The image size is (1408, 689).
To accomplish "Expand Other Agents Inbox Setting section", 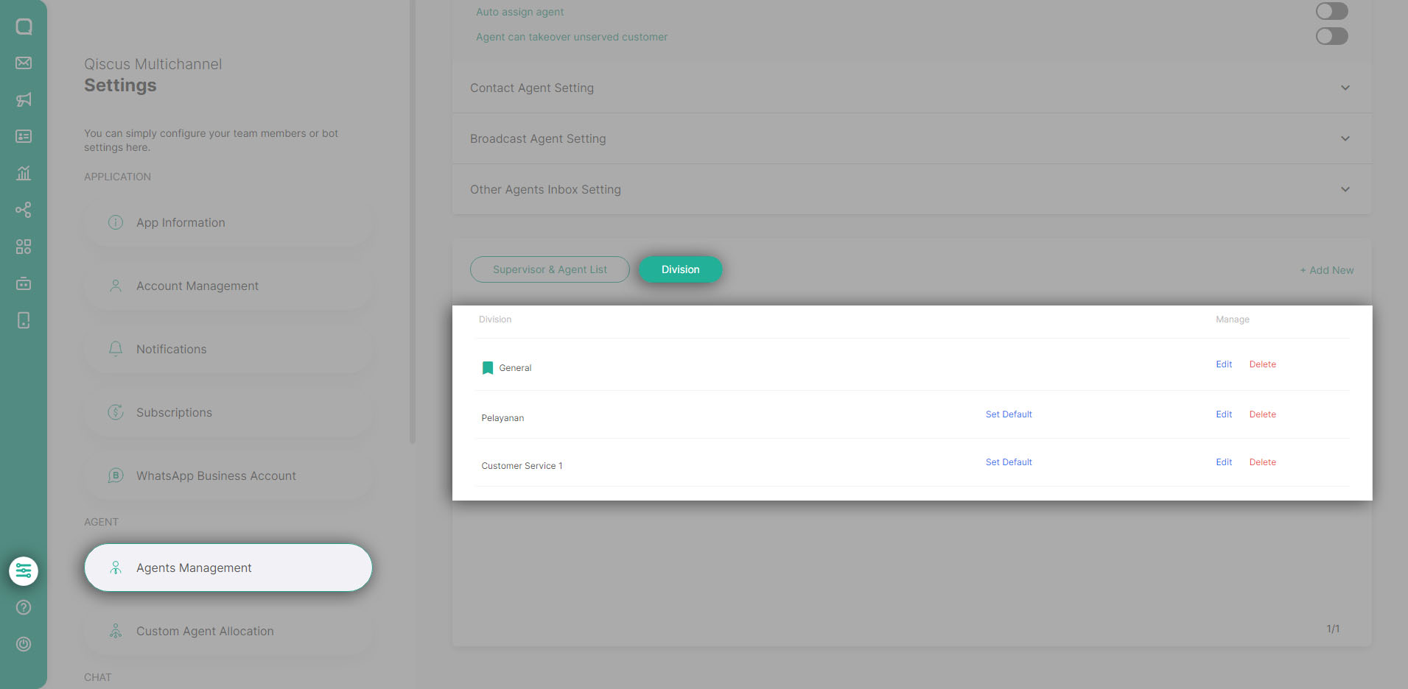I will click(x=1345, y=189).
